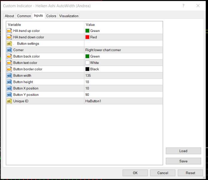Select the Inputs tab

coord(38,16)
